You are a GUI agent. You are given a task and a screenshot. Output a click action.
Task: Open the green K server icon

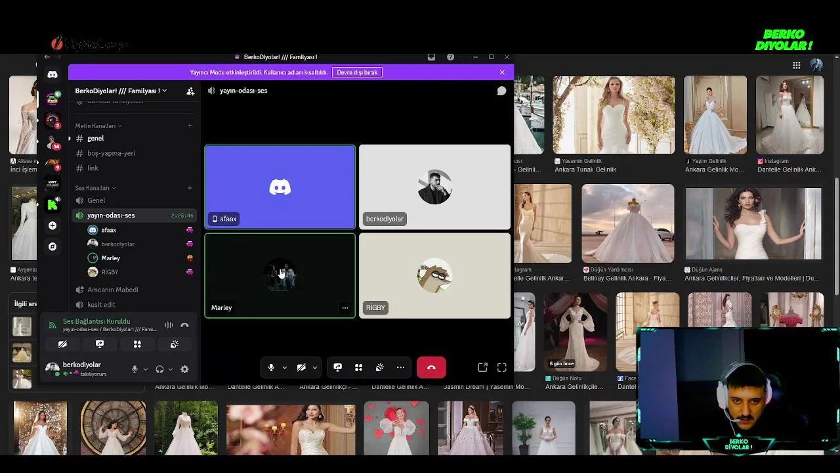coord(52,204)
